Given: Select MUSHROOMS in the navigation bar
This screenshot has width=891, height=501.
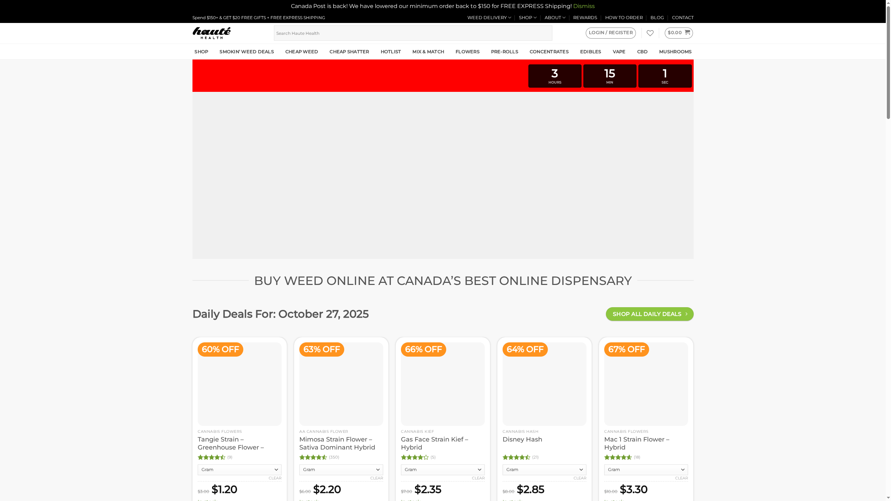Looking at the screenshot, I should [x=675, y=51].
